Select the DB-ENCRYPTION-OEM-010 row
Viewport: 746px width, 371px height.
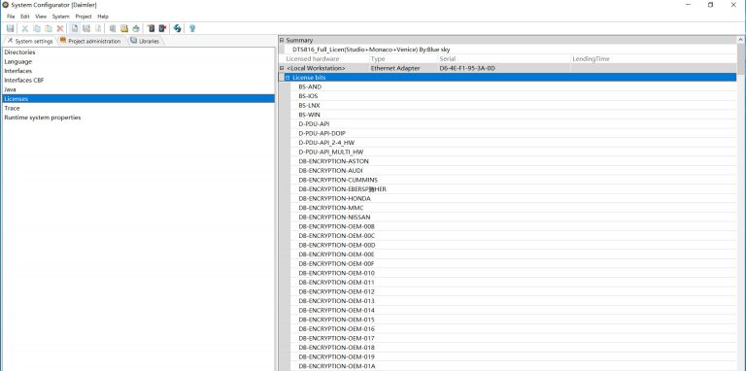pos(513,273)
